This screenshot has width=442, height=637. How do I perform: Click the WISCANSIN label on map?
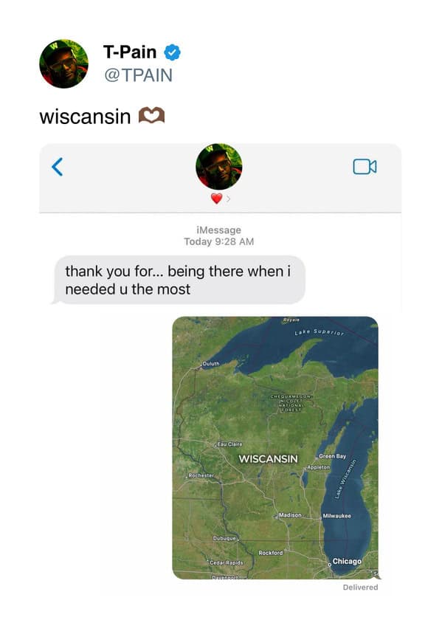[268, 458]
